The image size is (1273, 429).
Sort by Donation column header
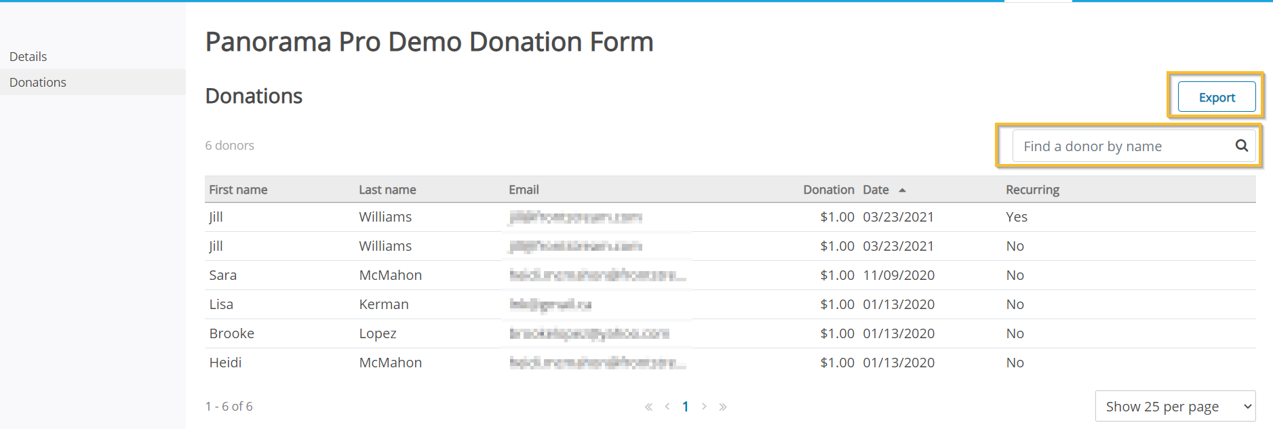(829, 190)
